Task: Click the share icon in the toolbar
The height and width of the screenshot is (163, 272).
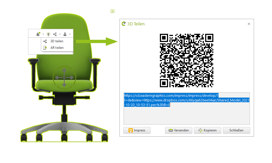Action: (x=55, y=34)
